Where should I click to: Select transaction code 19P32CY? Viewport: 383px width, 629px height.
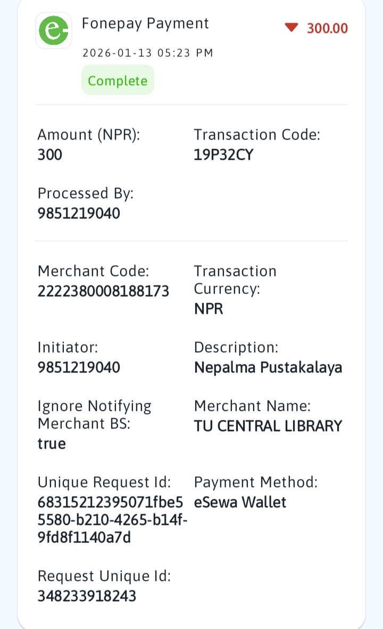(223, 155)
